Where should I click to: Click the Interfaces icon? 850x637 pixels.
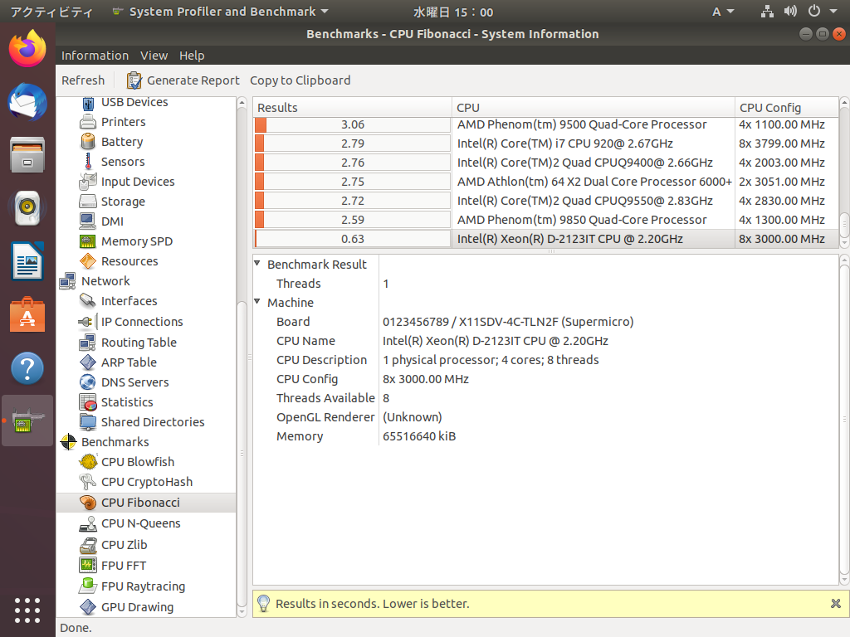point(88,300)
